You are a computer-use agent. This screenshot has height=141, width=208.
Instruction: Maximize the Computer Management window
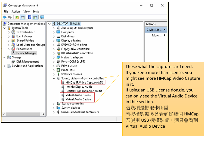[x=152, y=5]
